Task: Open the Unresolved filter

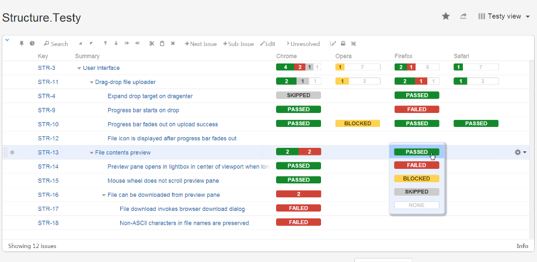Action: coord(303,44)
